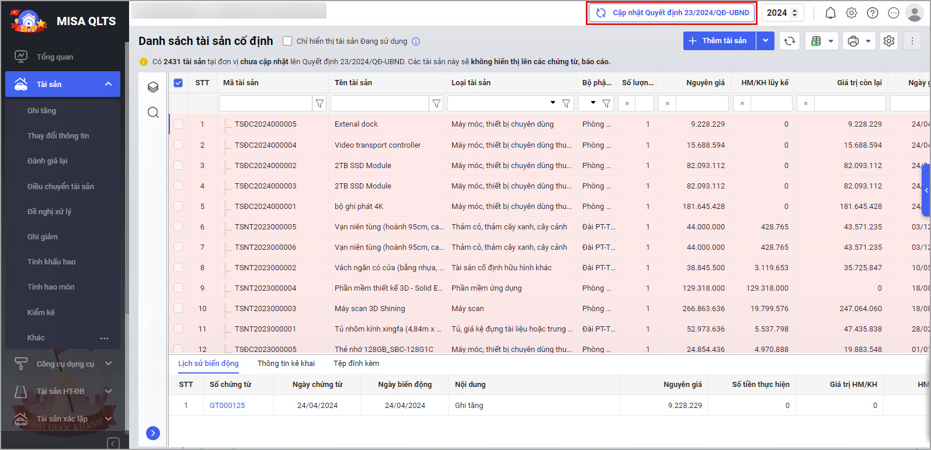Screen dimensions: 931x450
Task: Switch to 'Thông tin kê khai' tab
Action: pyautogui.click(x=286, y=363)
